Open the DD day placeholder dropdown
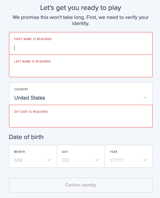 (x=81, y=156)
